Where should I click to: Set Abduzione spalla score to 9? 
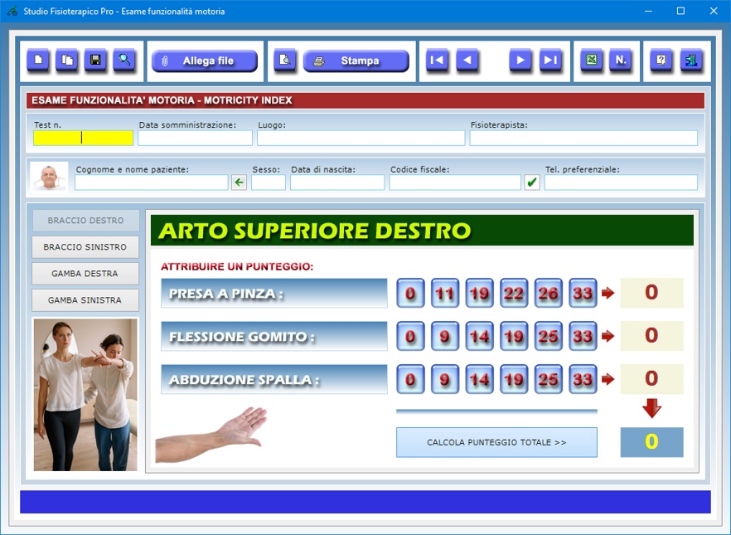(x=445, y=379)
